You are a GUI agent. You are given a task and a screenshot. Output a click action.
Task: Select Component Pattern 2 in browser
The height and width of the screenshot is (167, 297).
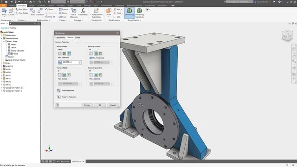click(13, 91)
